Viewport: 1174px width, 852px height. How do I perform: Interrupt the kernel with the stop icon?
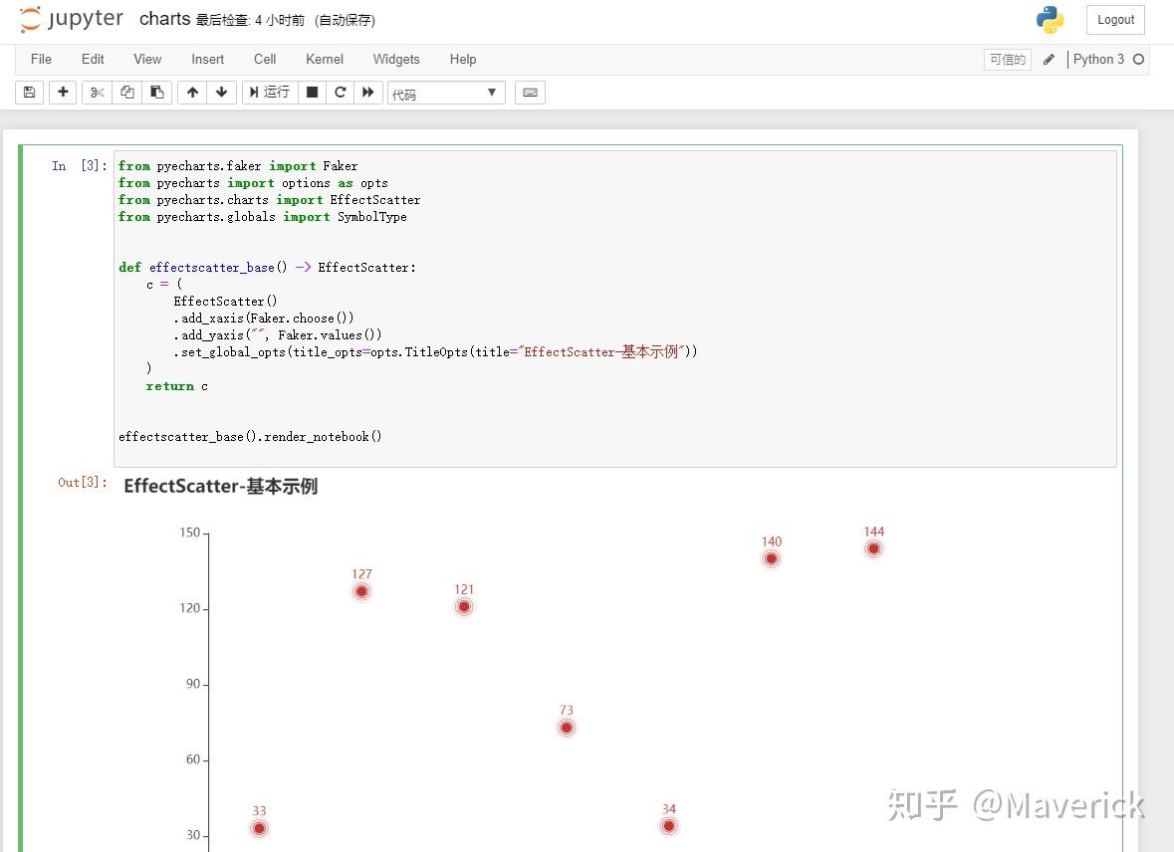pos(311,92)
